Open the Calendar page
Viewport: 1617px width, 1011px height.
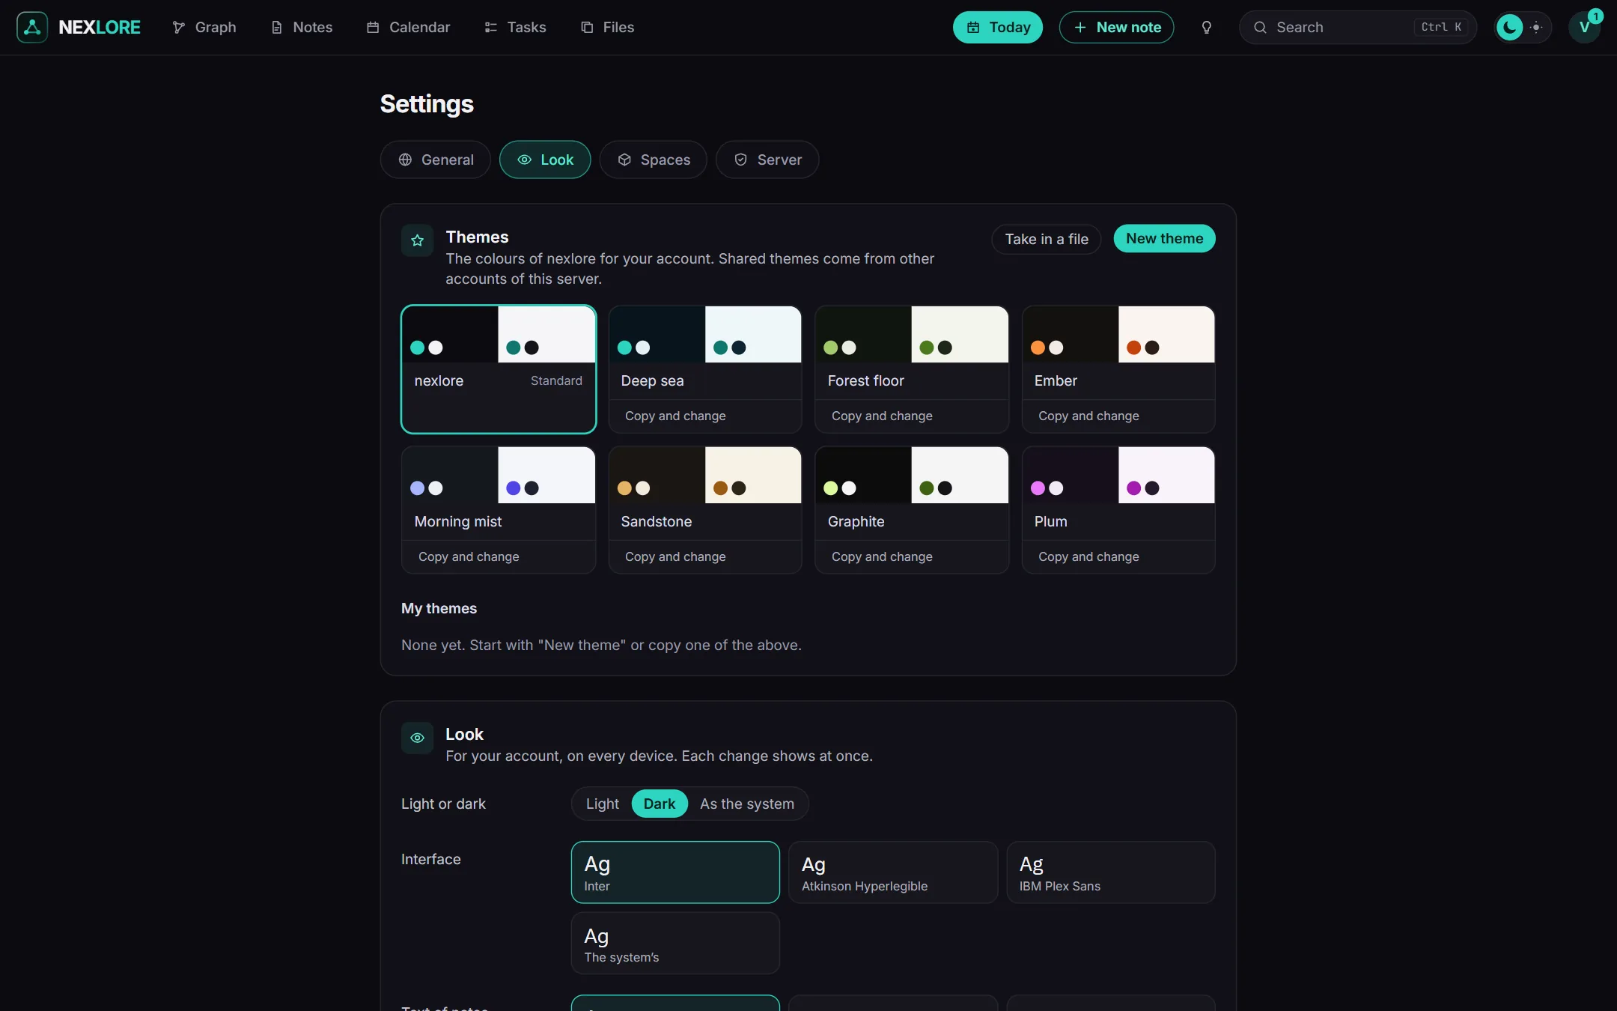coord(408,28)
